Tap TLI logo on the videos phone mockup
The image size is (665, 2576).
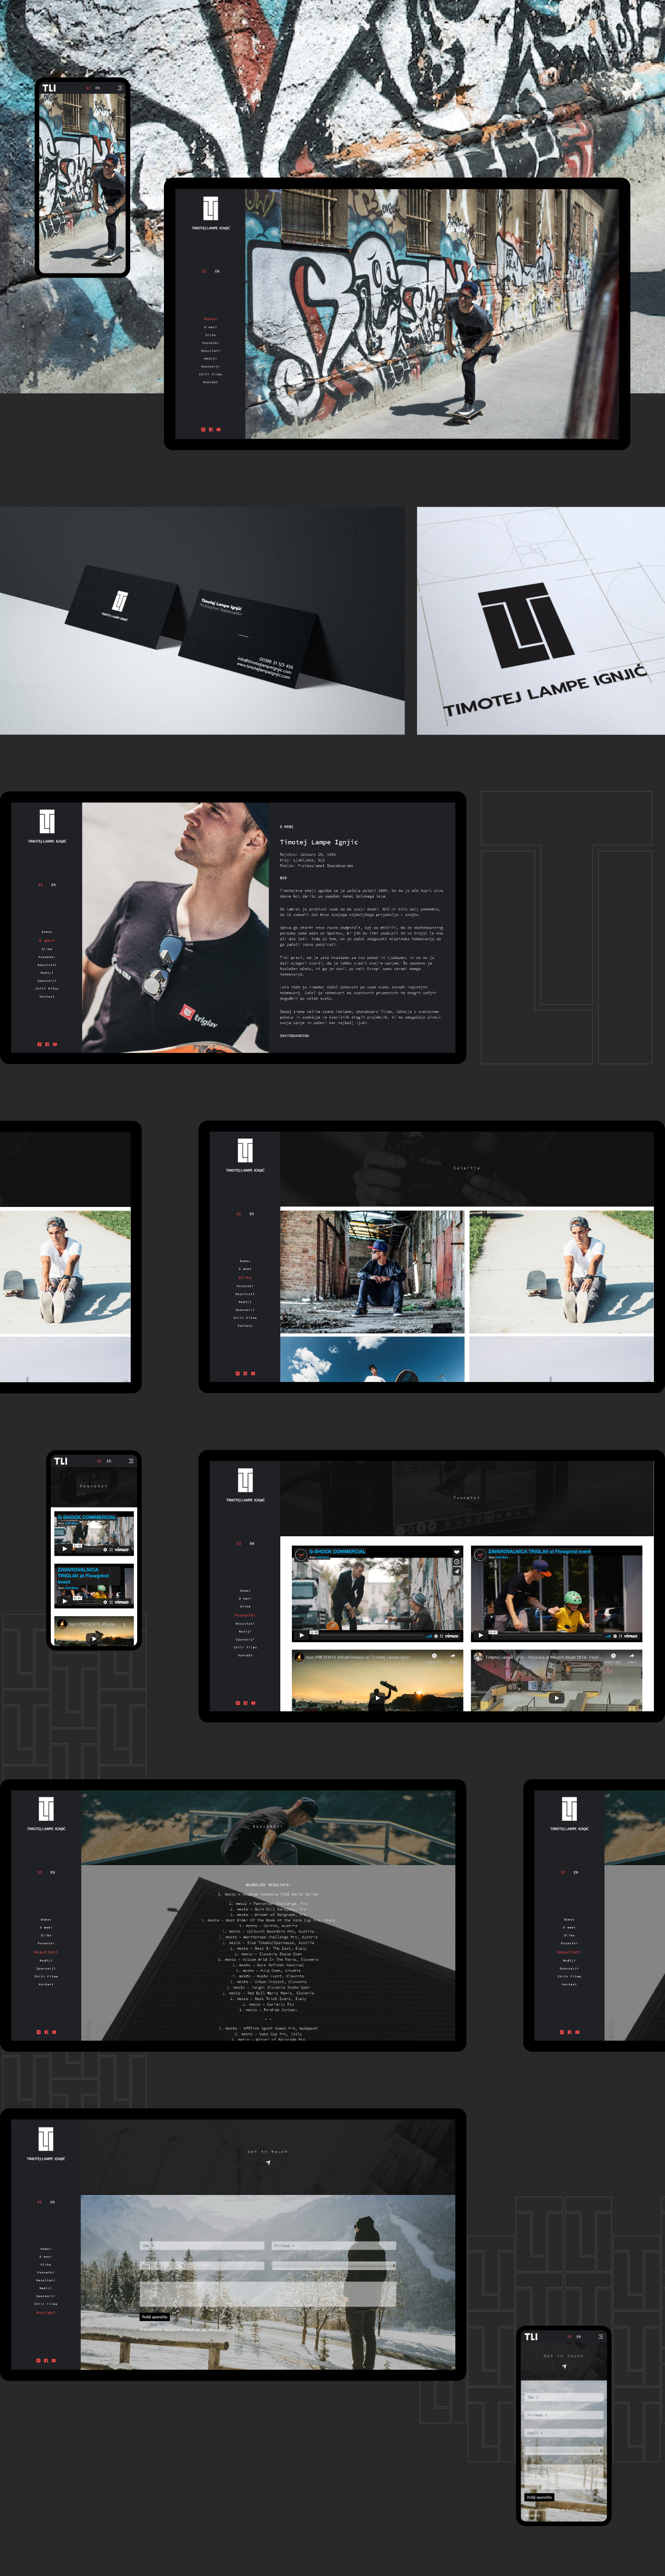61,1461
